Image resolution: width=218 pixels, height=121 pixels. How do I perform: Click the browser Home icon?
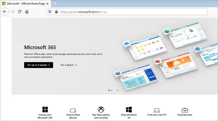click(27, 12)
